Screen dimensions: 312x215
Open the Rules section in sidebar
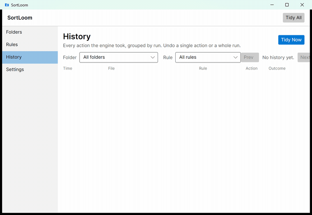tap(30, 45)
